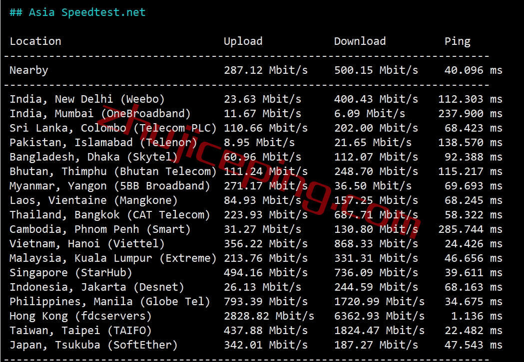Click Hong Kong (fdcservers) location
The width and height of the screenshot is (524, 362).
coord(80,316)
